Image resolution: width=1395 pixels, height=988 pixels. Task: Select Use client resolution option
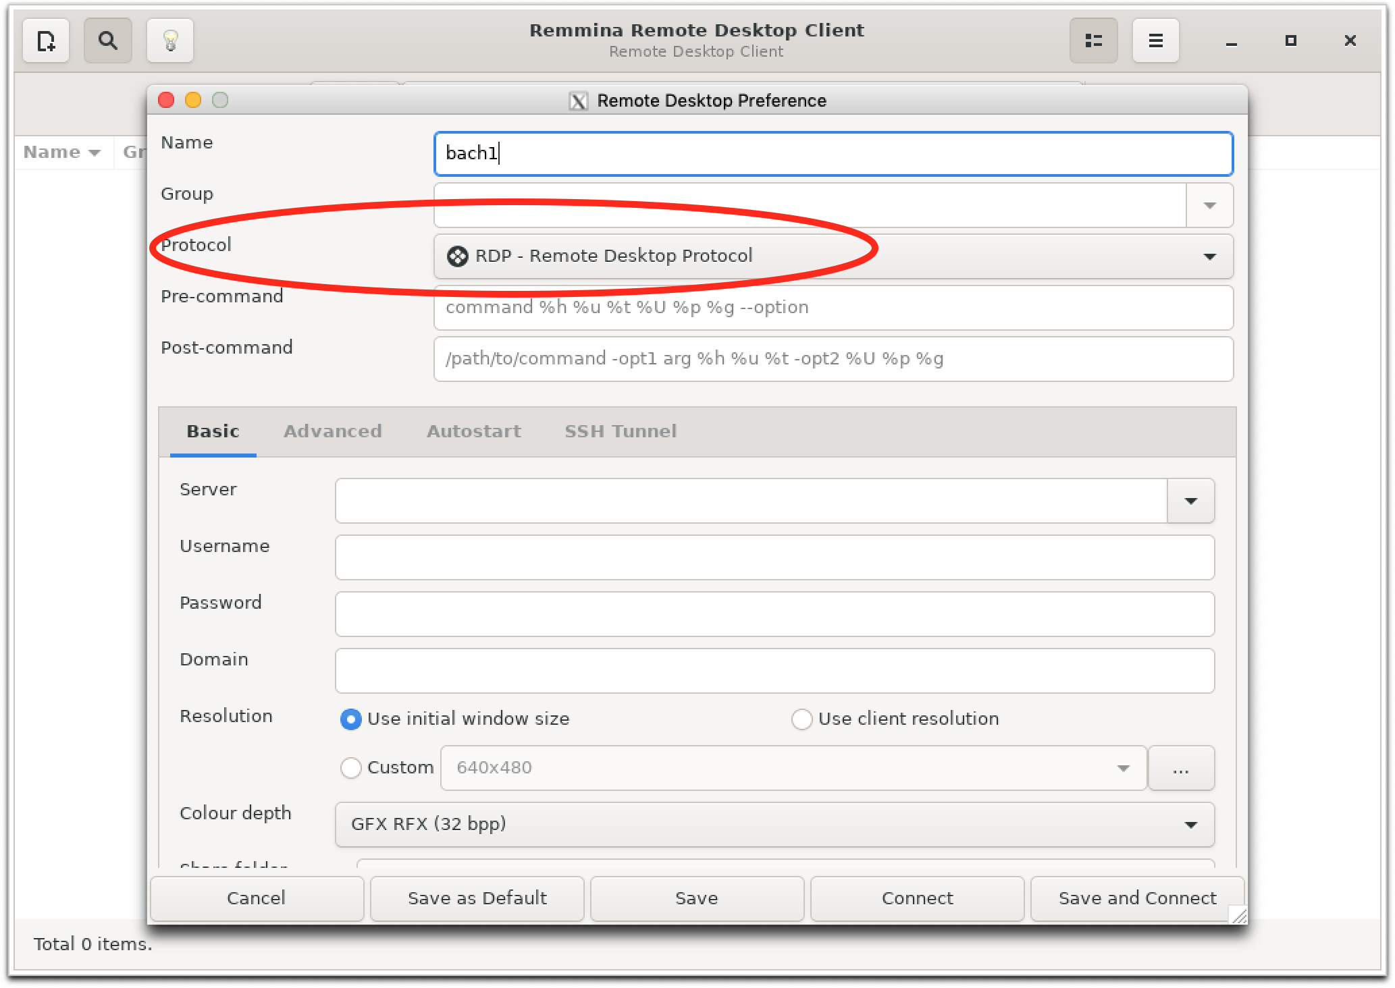tap(801, 719)
